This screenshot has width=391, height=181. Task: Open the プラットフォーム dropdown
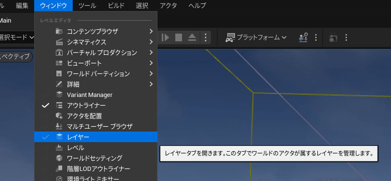coord(256,37)
